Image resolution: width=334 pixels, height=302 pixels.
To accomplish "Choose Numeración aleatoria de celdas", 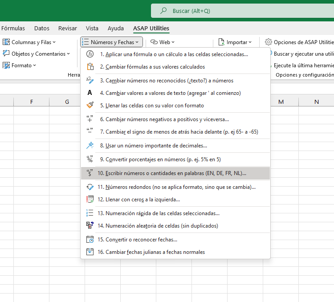I will pos(175,225).
